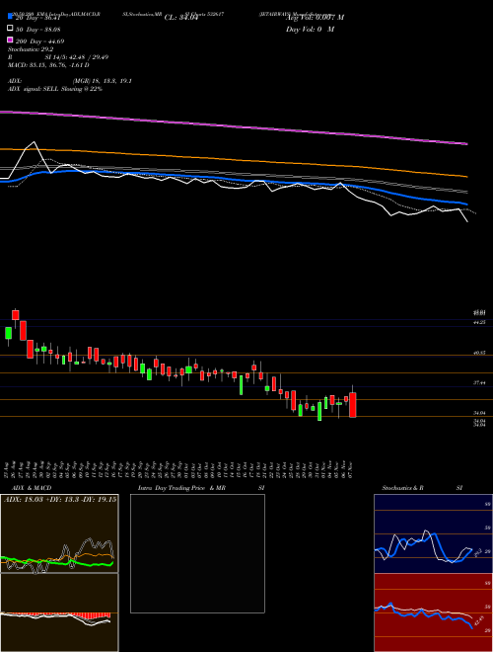This screenshot has height=652, width=493.
Task: Click the 'Day Vol: 0 M' label
Action: tap(310, 29)
